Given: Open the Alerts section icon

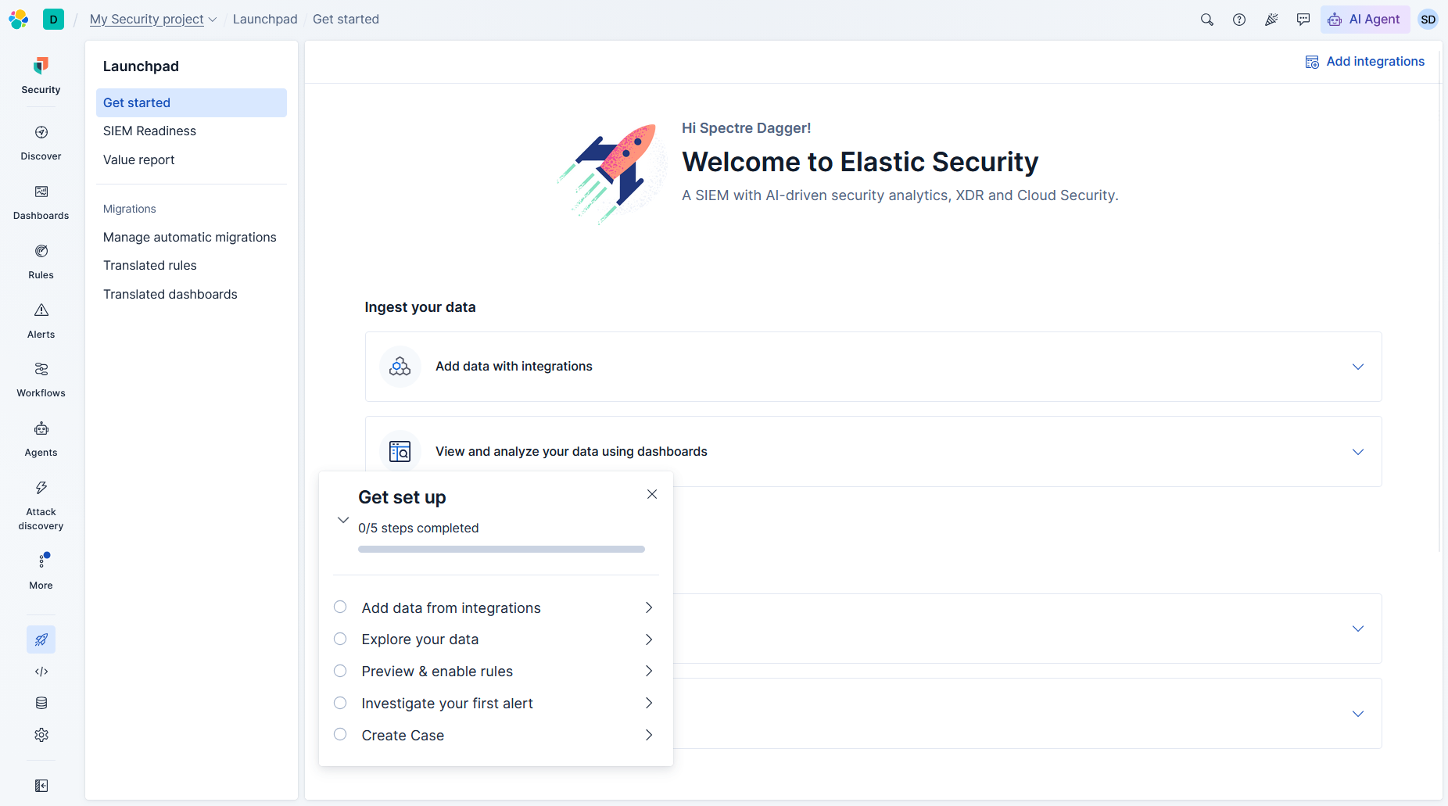Looking at the screenshot, I should (x=41, y=310).
